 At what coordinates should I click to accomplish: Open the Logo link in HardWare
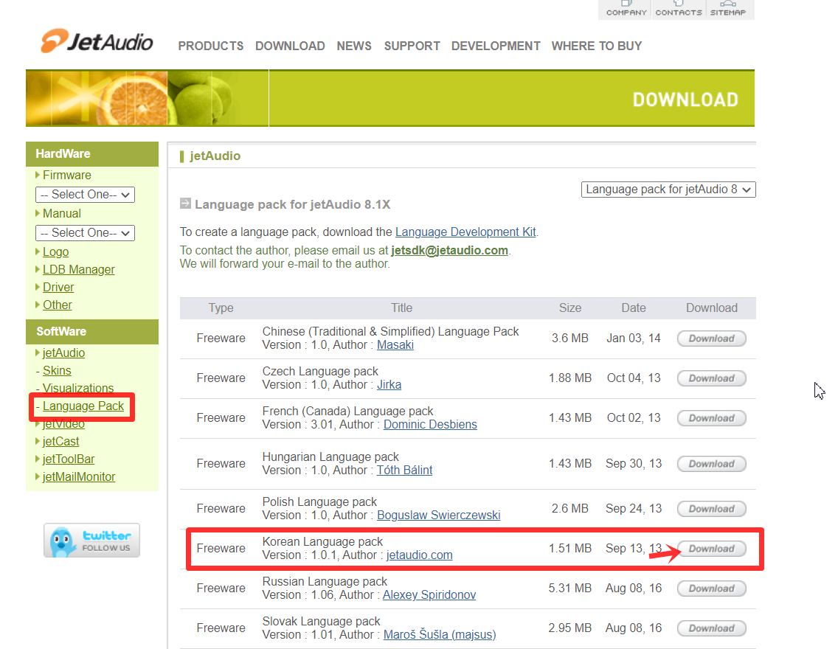55,251
